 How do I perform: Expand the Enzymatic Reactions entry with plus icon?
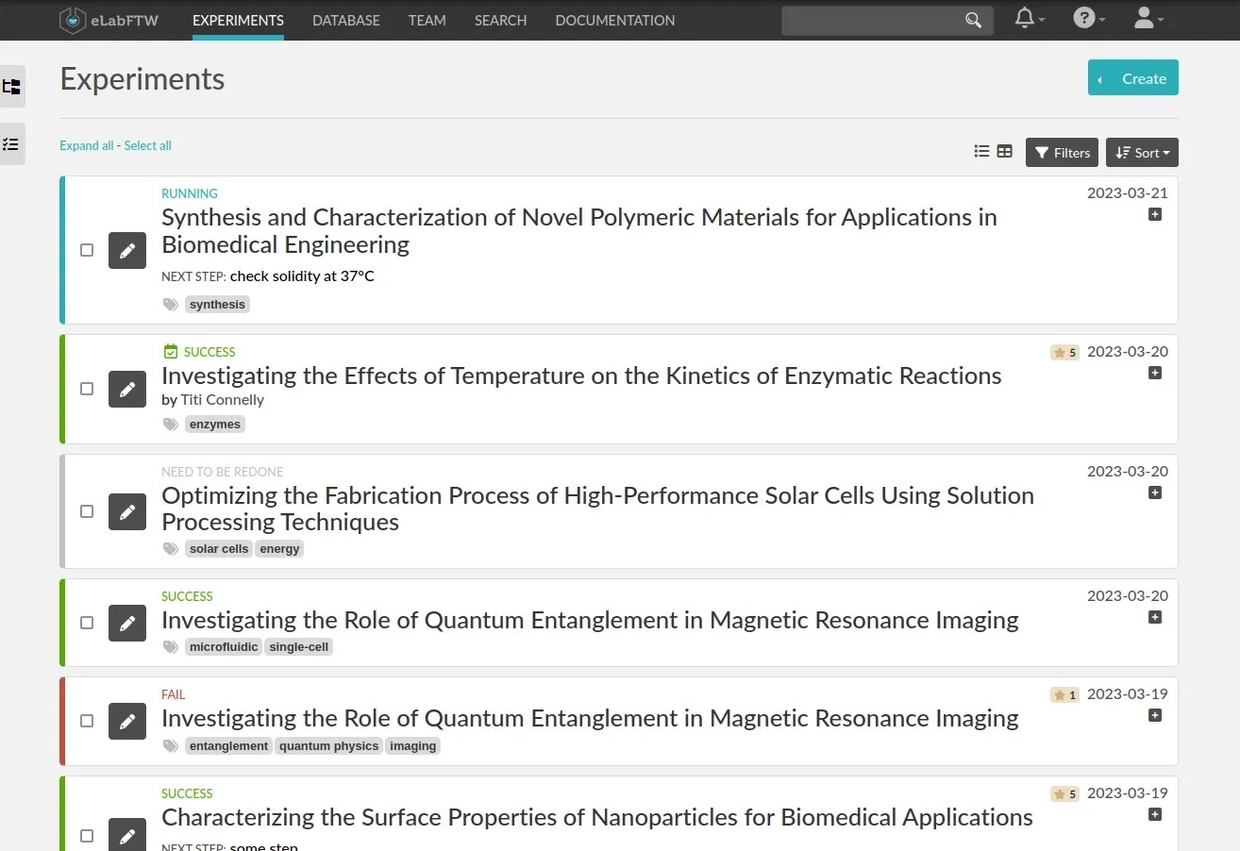1154,373
